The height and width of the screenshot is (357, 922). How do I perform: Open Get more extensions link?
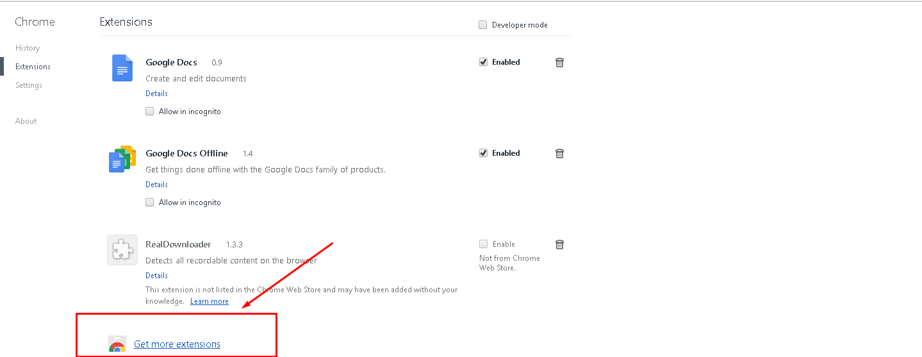click(x=177, y=345)
